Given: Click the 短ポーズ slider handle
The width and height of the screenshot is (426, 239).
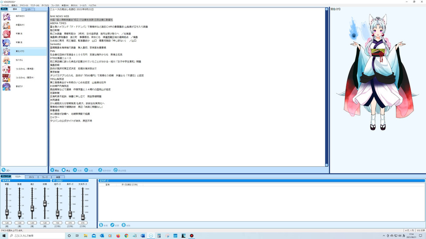Looking at the screenshot, I should 57,213.
